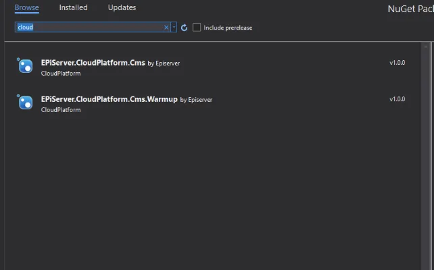Clear the search text with the X
The image size is (434, 270).
tap(166, 28)
